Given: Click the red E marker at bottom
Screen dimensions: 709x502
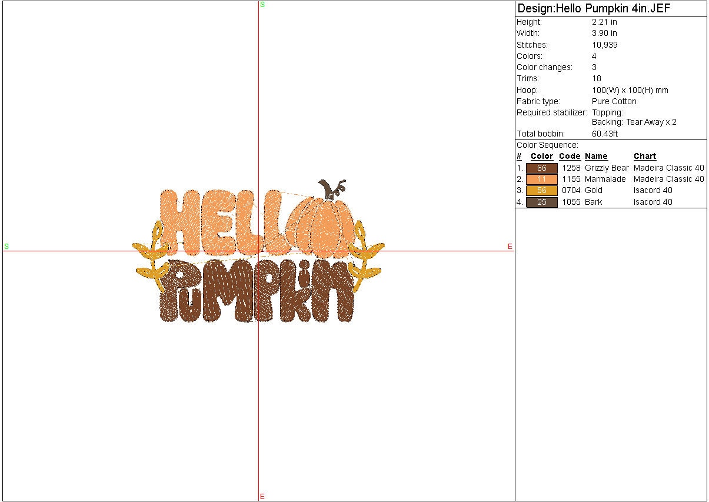Looking at the screenshot, I should [262, 497].
